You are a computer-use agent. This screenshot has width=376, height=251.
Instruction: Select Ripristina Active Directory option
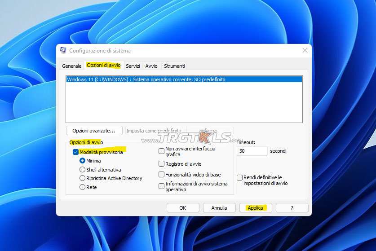82,178
